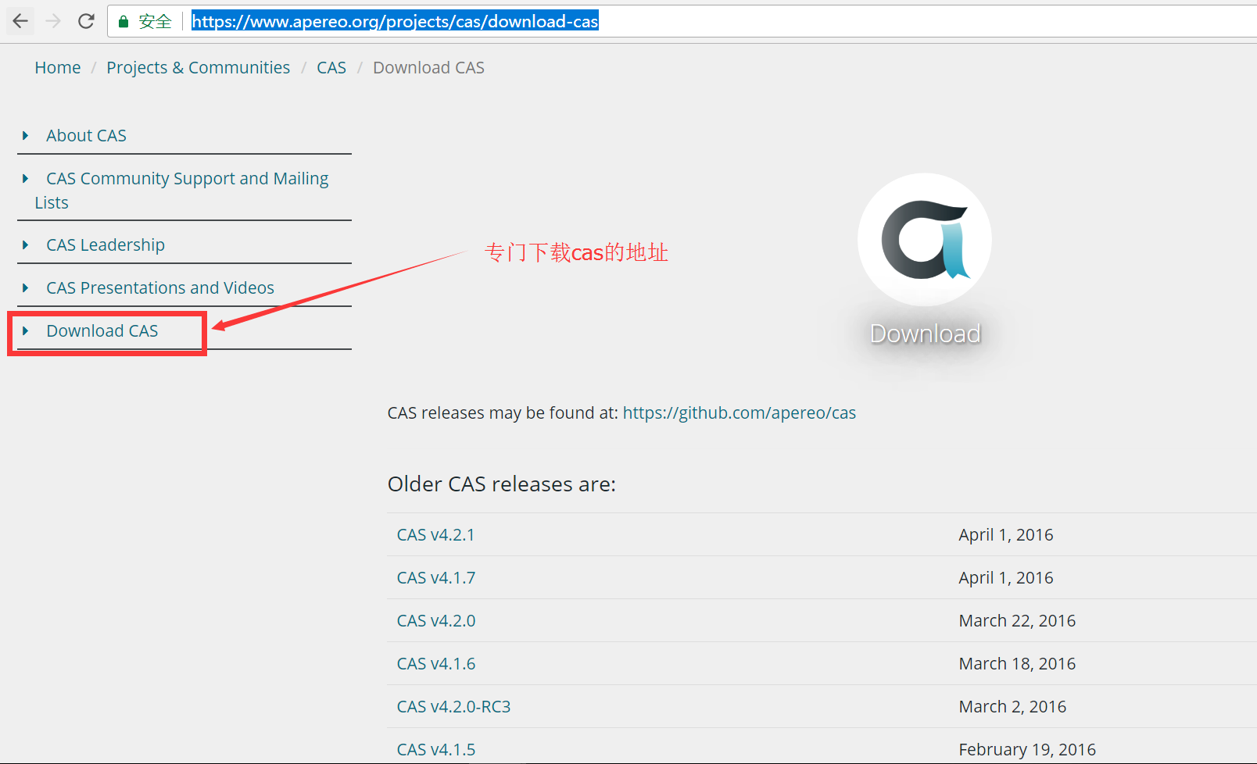
Task: Open the github.com/apereo/cas link
Action: [740, 413]
